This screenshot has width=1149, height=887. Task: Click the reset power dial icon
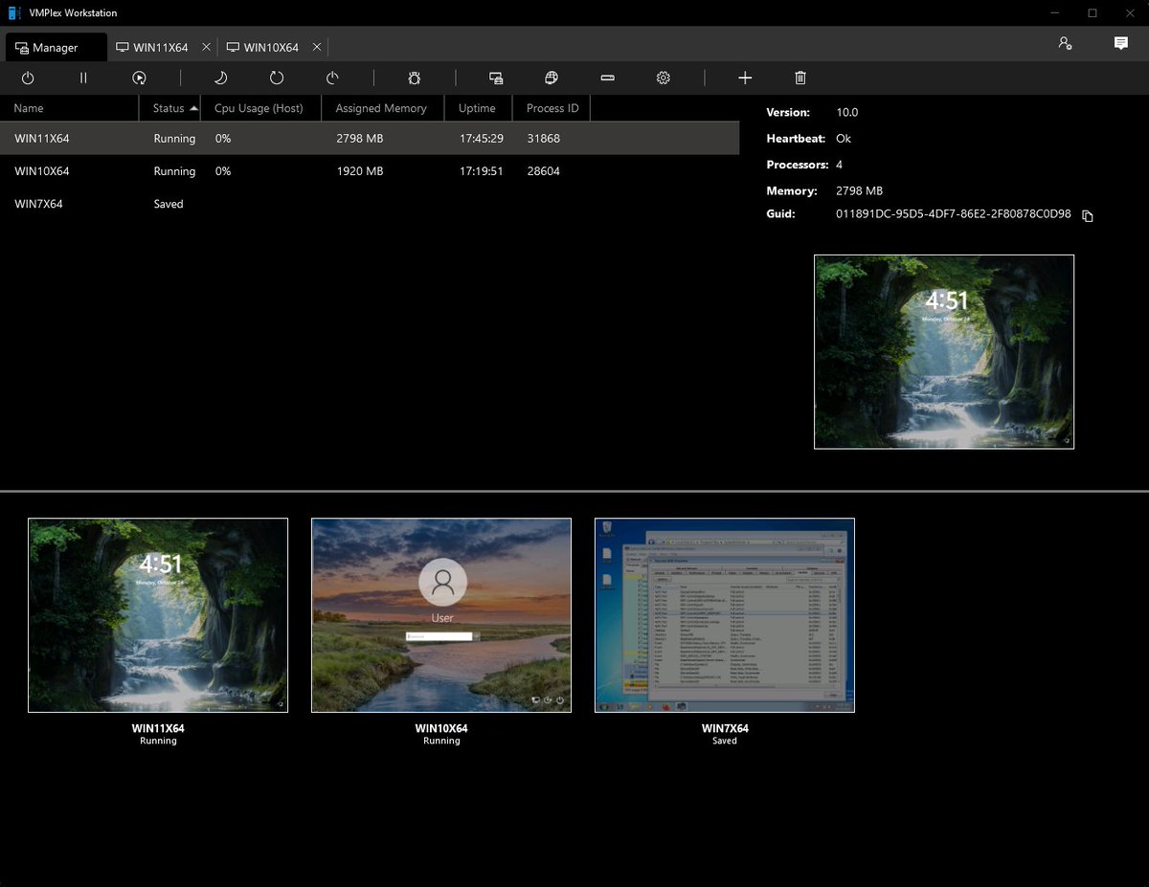(x=332, y=78)
